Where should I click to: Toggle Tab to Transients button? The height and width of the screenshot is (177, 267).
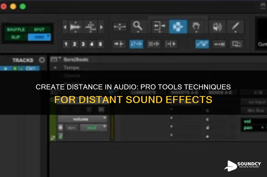pyautogui.click(x=119, y=44)
